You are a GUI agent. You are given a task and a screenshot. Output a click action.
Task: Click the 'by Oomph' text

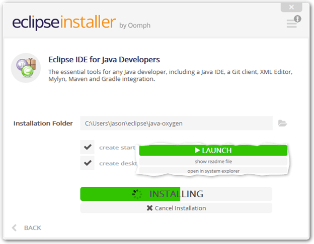point(135,26)
